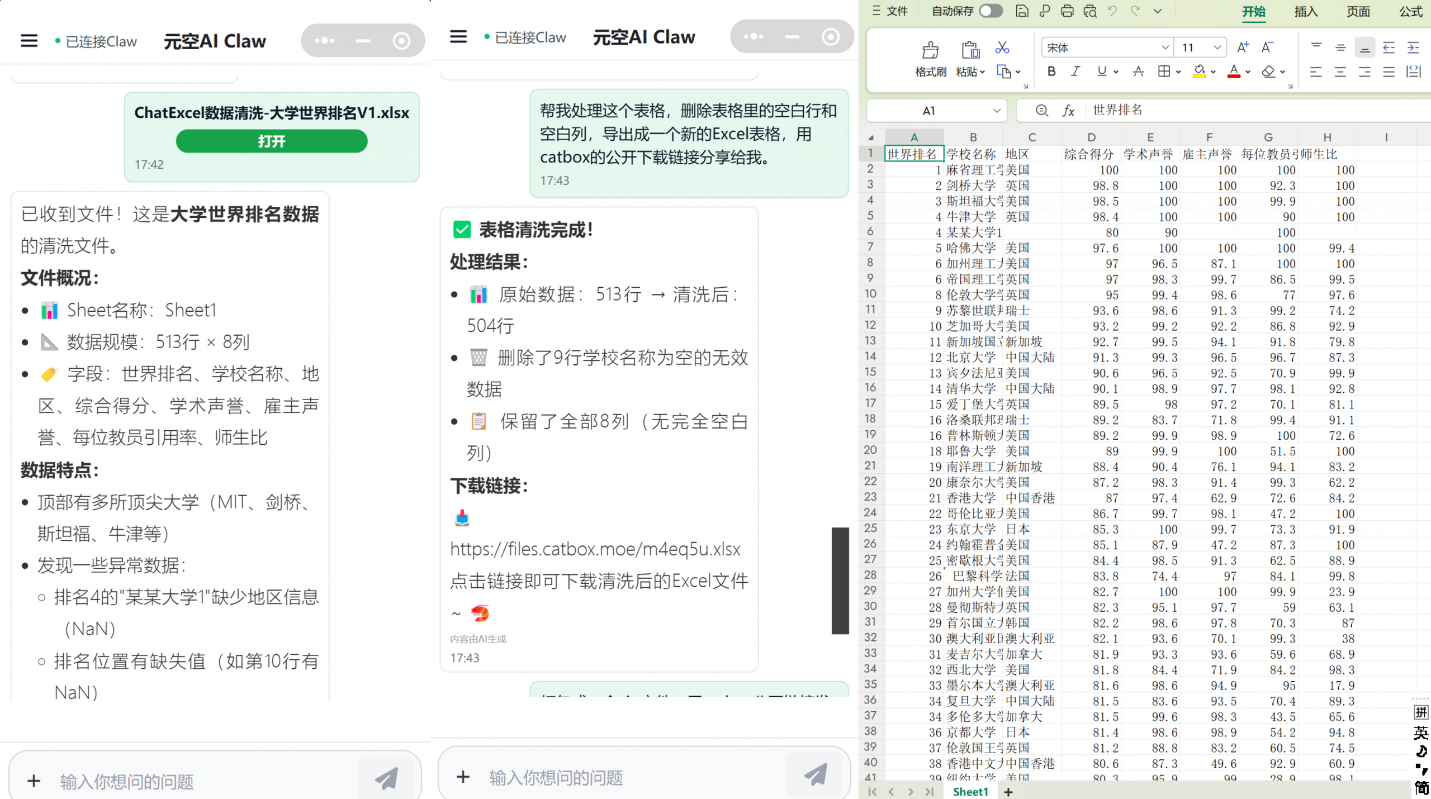Click the Undo icon
1431x799 pixels.
(1112, 11)
